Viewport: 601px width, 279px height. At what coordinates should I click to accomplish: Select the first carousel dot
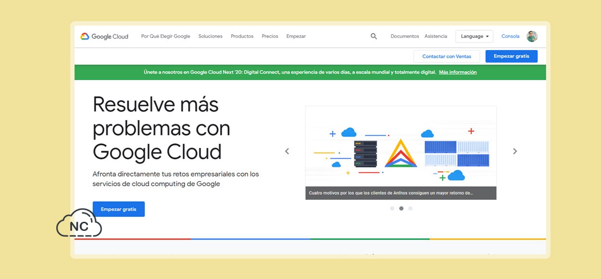click(x=392, y=209)
